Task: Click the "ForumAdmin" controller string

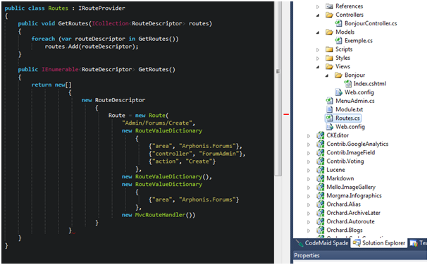Action: point(218,154)
